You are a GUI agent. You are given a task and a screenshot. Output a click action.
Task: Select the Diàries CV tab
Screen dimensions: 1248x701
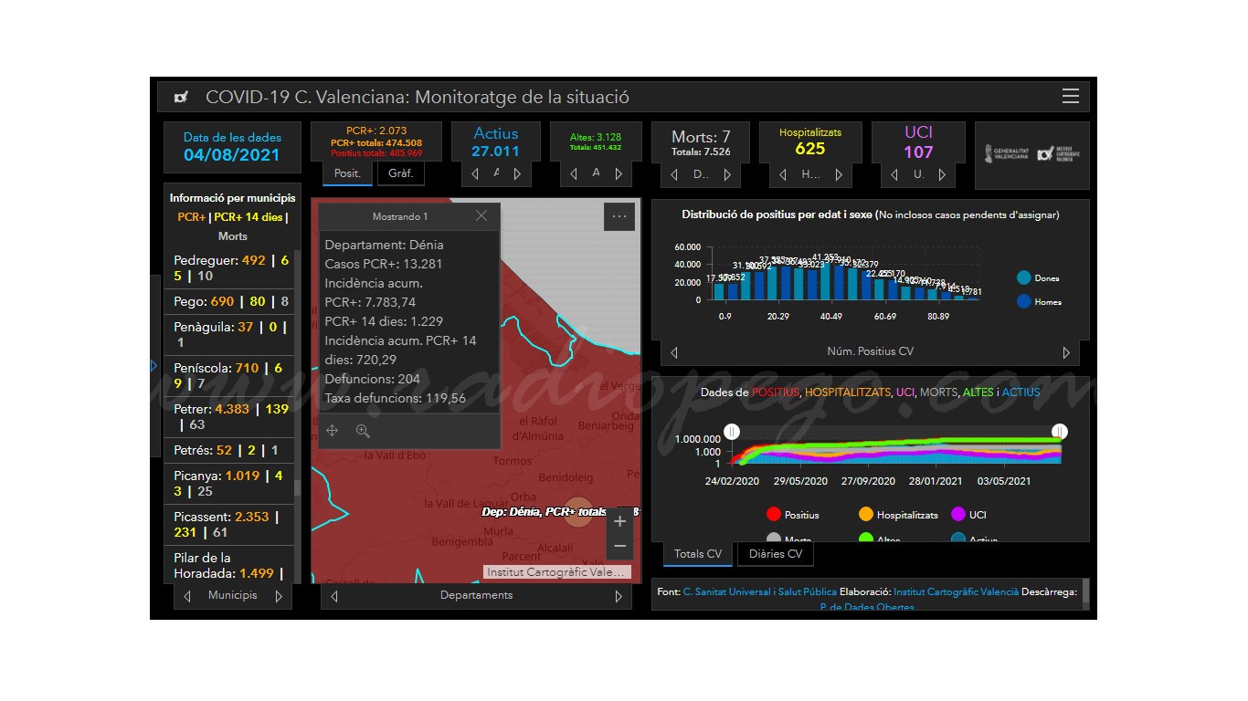pyautogui.click(x=776, y=554)
